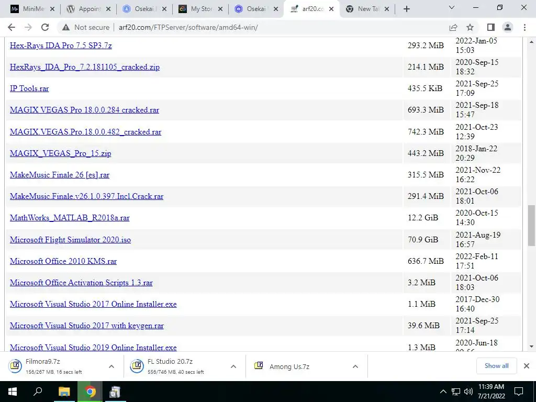Open IP Tools.rar link
Viewport: 536px width, 402px height.
coord(29,88)
